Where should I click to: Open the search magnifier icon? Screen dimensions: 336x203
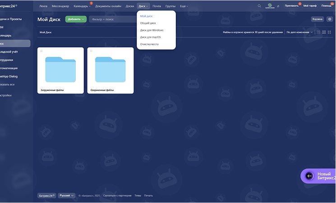coord(259,6)
